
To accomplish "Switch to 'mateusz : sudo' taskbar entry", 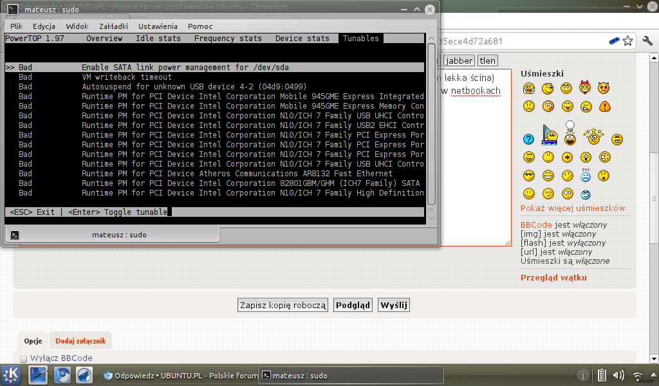I will click(x=351, y=375).
